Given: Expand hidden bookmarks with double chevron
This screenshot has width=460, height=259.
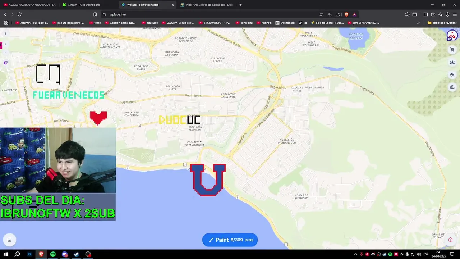Looking at the screenshot, I should pos(418,23).
